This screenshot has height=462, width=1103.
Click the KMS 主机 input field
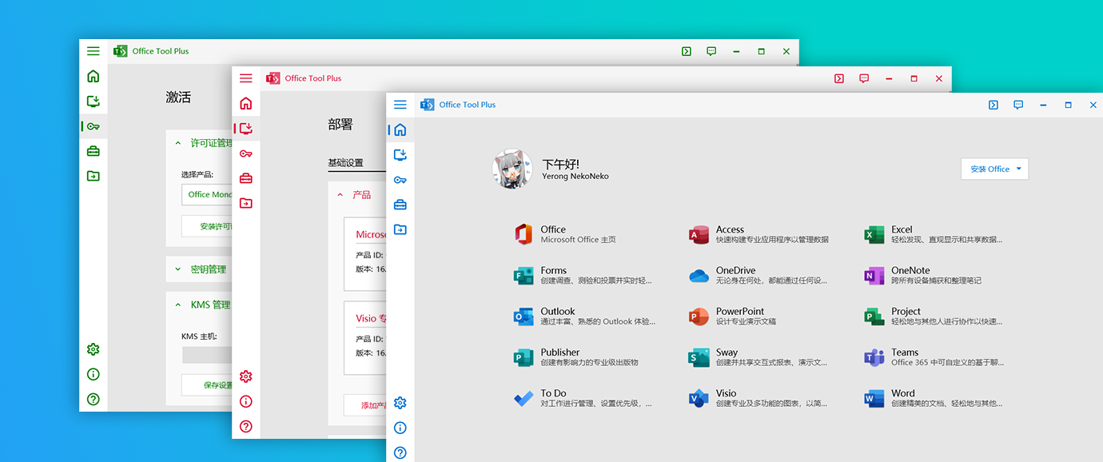click(x=207, y=355)
